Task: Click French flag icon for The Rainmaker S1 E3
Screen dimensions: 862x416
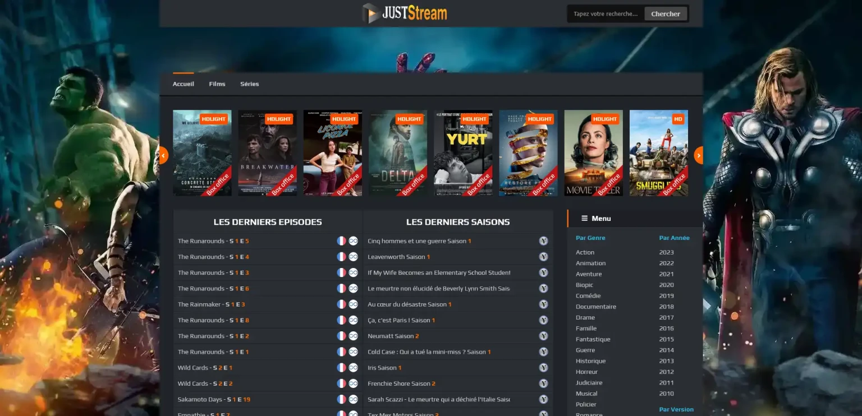Action: 341,304
